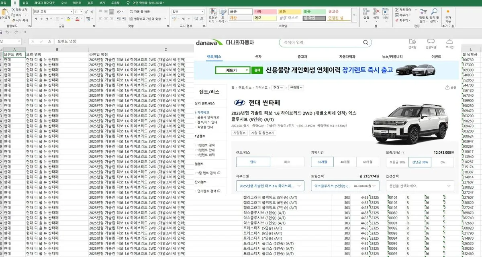Apply percent style in the number group
The width and height of the screenshot is (482, 257).
pos(183,18)
